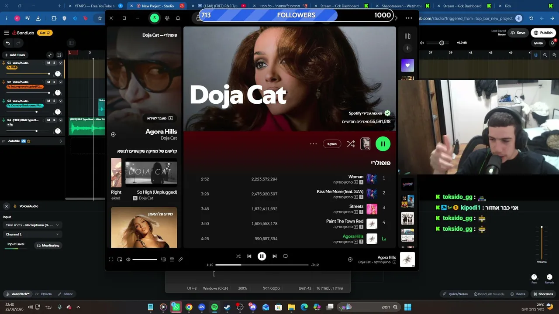
Task: Expand the AutoMix panel arrow
Action: (x=61, y=141)
